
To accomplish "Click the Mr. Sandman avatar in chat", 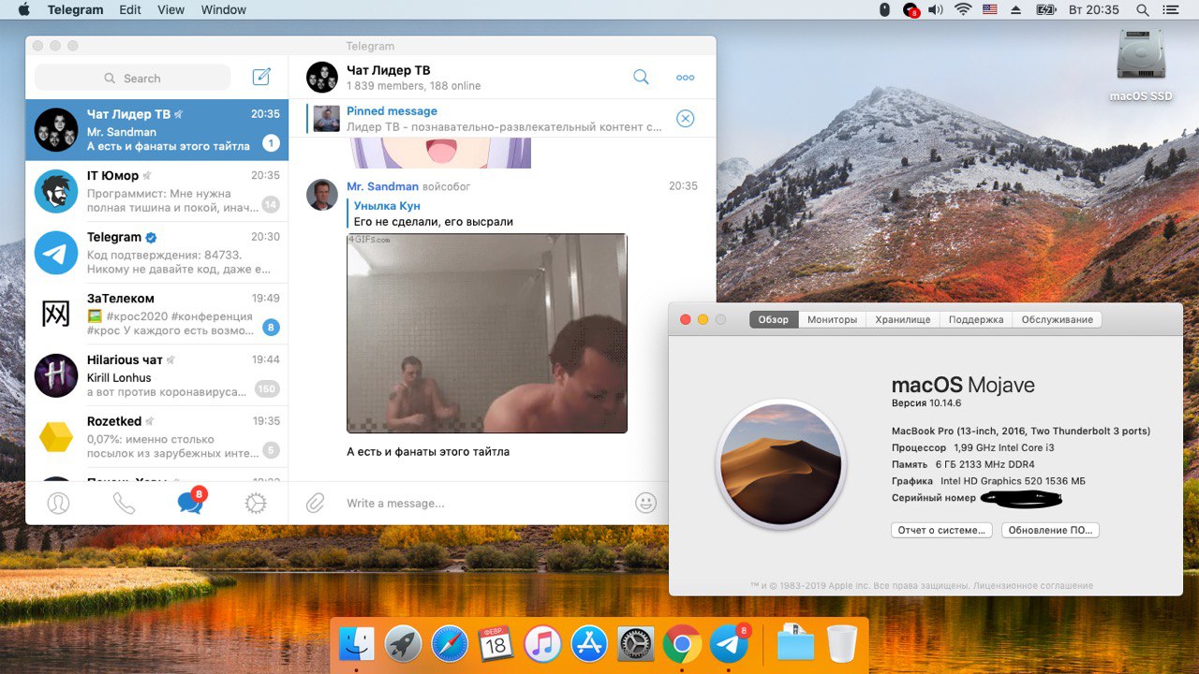I will click(322, 195).
